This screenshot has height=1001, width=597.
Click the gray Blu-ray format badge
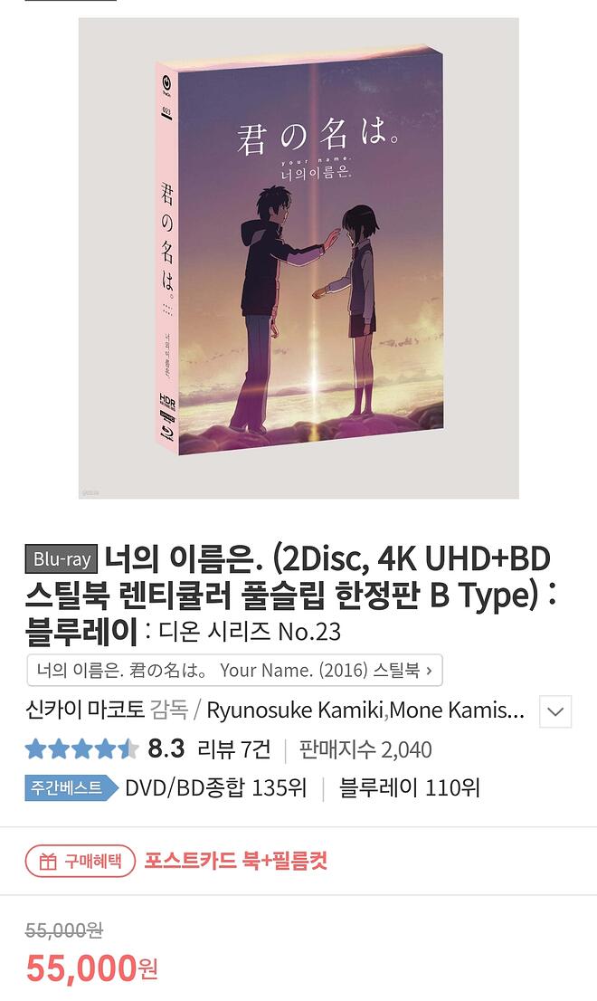pos(62,559)
